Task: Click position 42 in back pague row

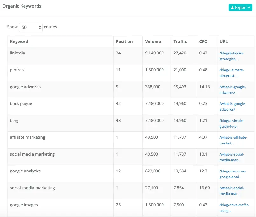Action: [118, 103]
